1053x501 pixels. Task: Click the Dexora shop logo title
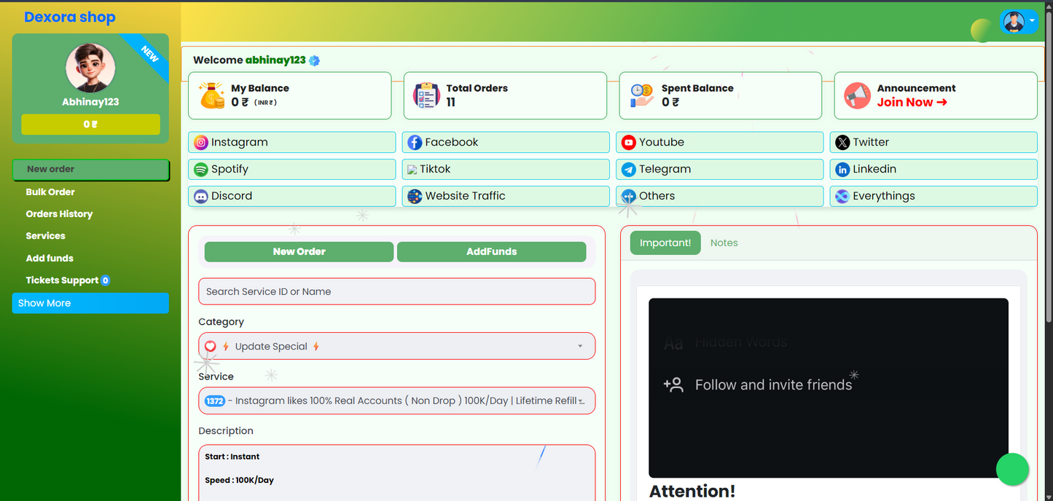click(70, 17)
